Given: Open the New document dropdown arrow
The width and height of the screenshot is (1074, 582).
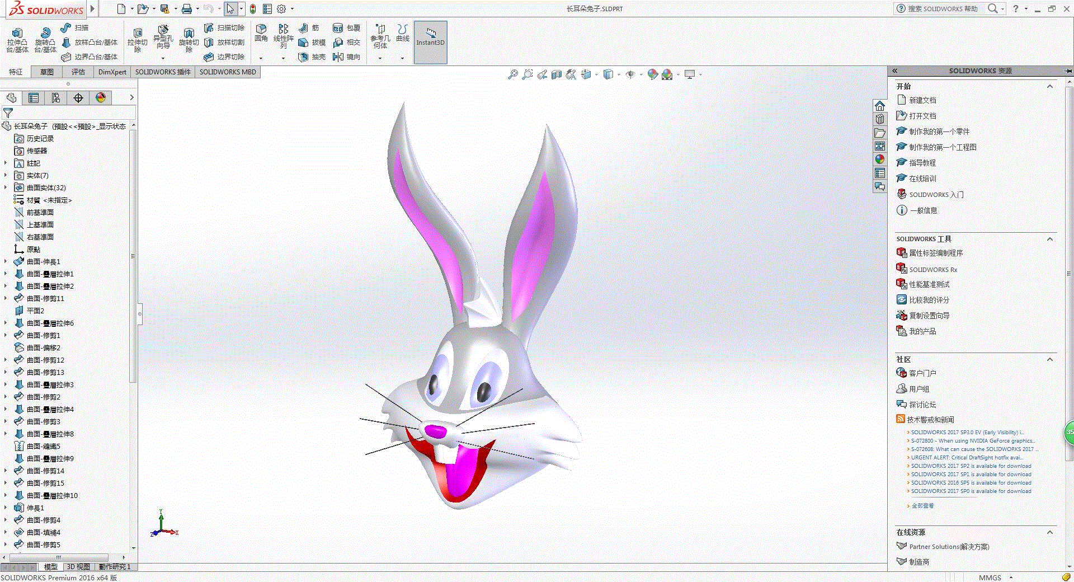Looking at the screenshot, I should pos(132,9).
